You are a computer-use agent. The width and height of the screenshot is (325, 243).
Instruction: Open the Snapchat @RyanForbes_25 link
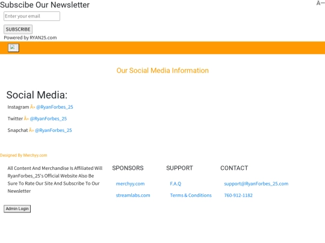54,130
